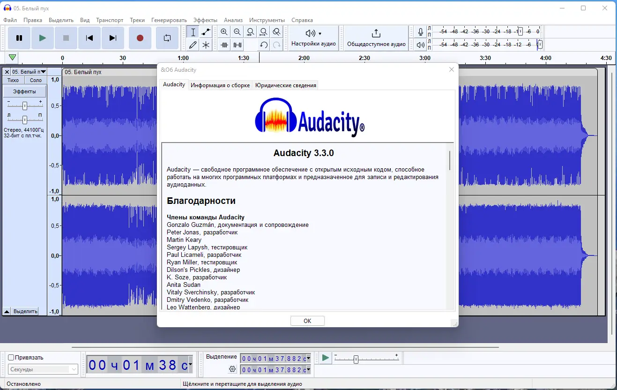Click the Общедоступное аудио share button

click(376, 38)
